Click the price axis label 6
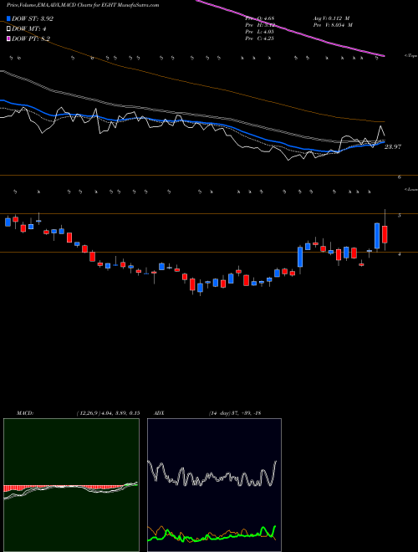The width and height of the screenshot is (418, 552). coord(400,177)
